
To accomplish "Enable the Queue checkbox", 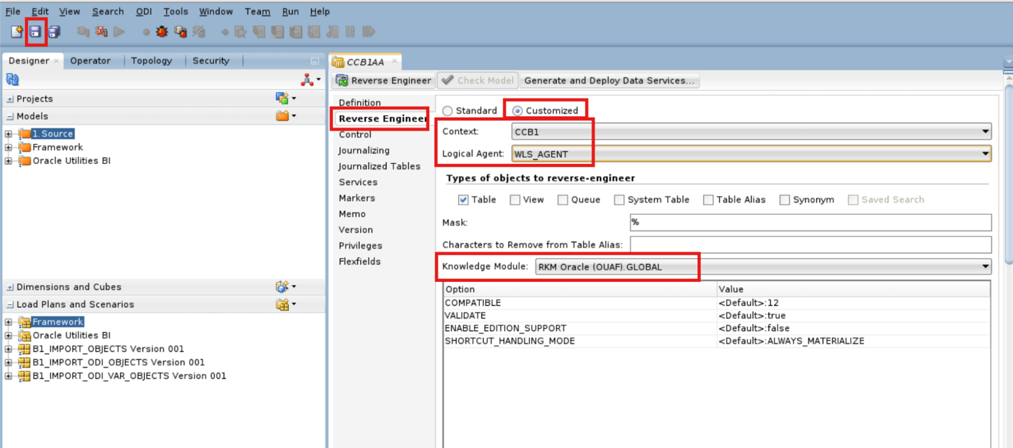I will (563, 200).
